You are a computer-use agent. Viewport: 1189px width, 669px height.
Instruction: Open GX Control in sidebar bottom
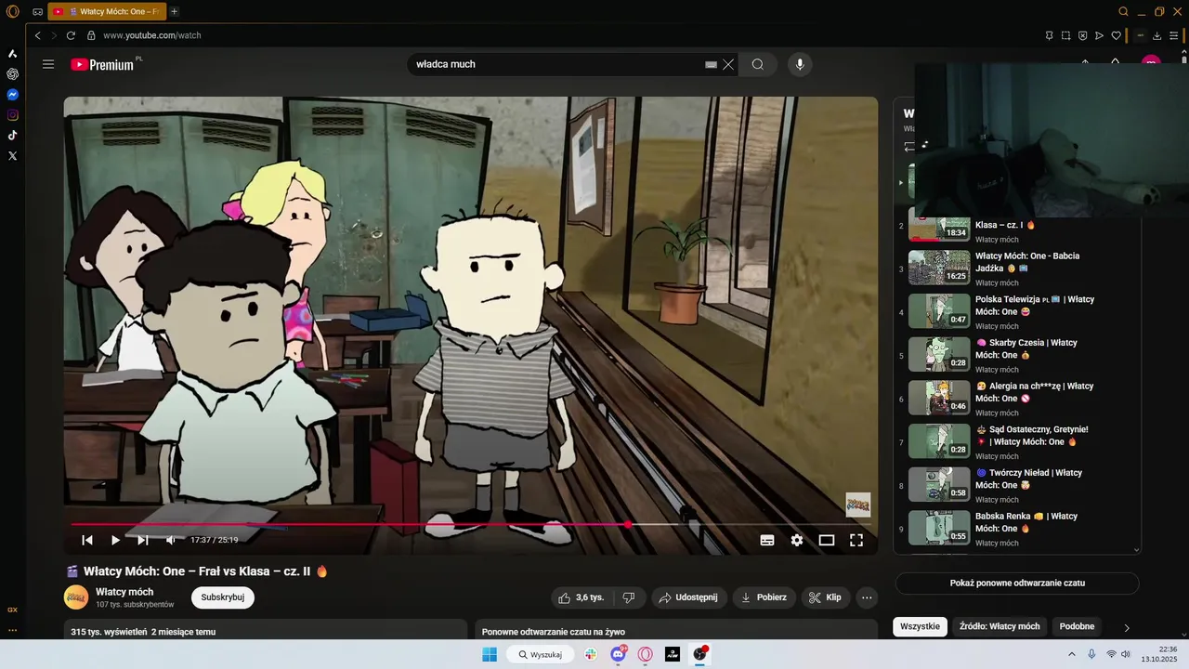[x=13, y=610]
